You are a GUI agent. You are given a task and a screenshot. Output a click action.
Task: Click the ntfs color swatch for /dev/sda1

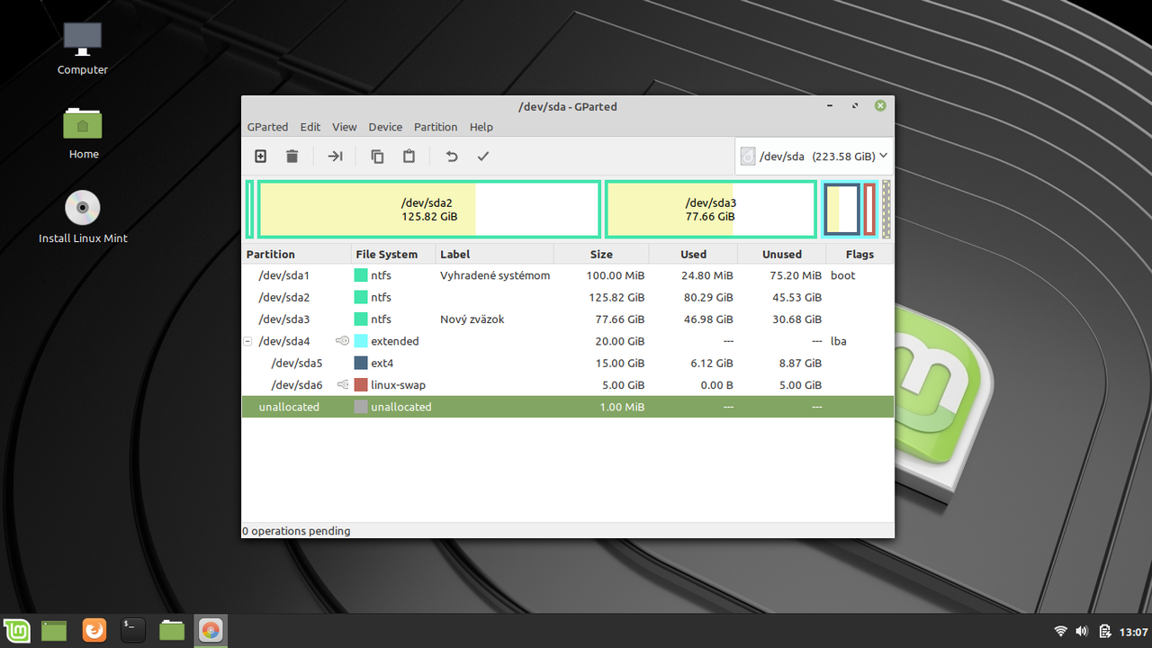[x=361, y=275]
